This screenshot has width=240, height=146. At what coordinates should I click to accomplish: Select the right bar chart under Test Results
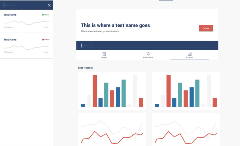pos(186,91)
